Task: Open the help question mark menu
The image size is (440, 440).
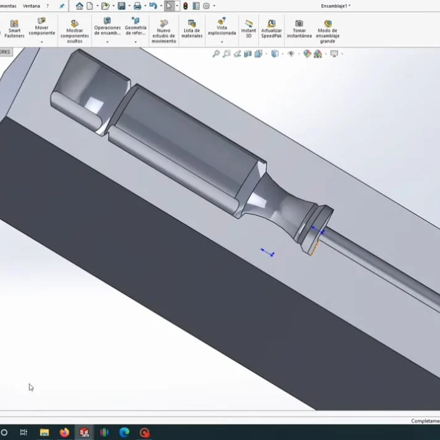Action: (x=47, y=6)
